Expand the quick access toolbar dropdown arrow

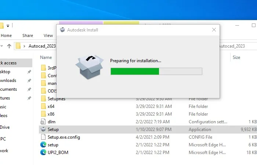point(8,26)
